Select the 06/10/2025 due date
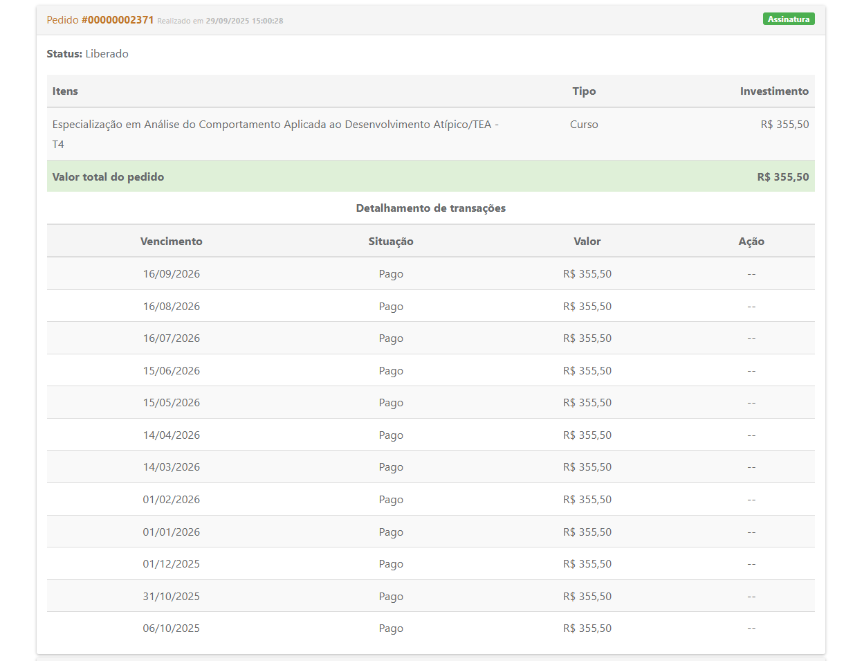 (172, 628)
